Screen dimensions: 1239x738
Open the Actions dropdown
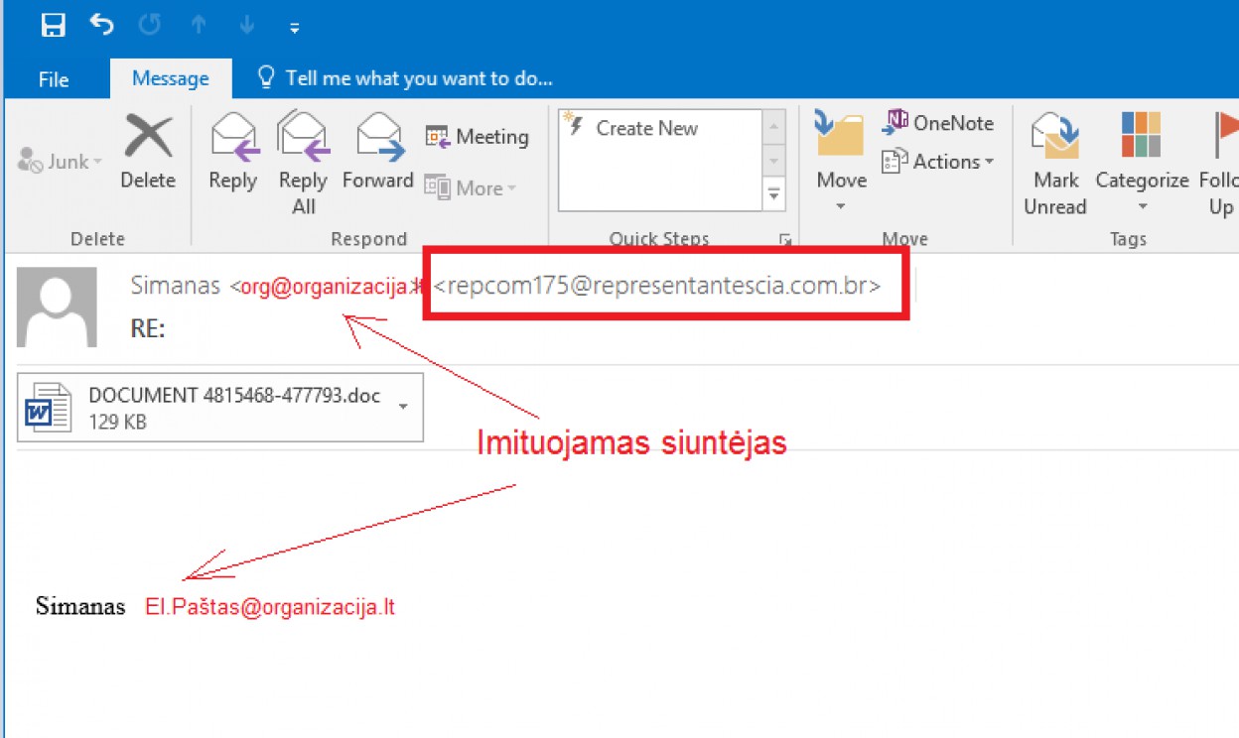[938, 162]
